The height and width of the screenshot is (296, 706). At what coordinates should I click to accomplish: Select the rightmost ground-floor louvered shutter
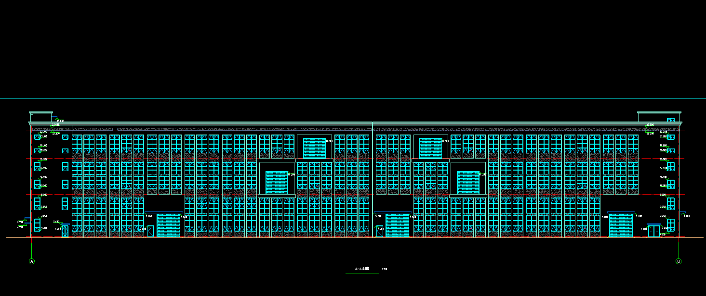[x=621, y=225]
